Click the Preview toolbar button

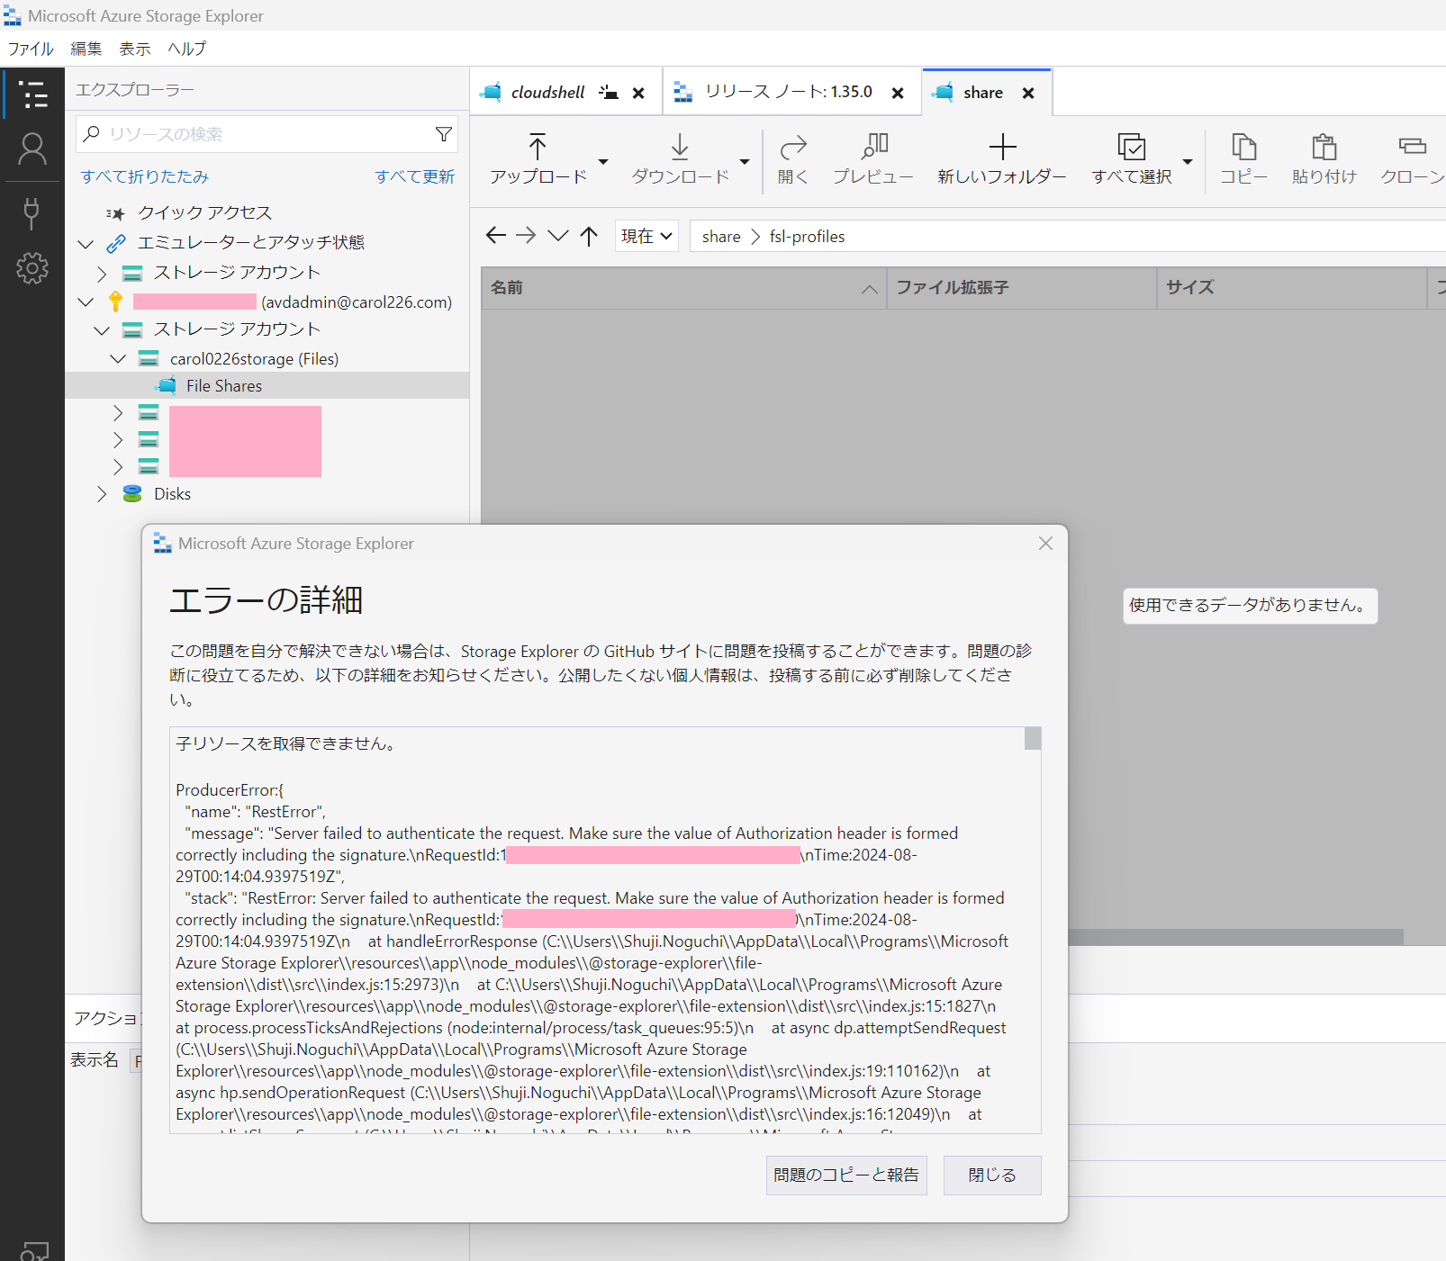tap(872, 159)
